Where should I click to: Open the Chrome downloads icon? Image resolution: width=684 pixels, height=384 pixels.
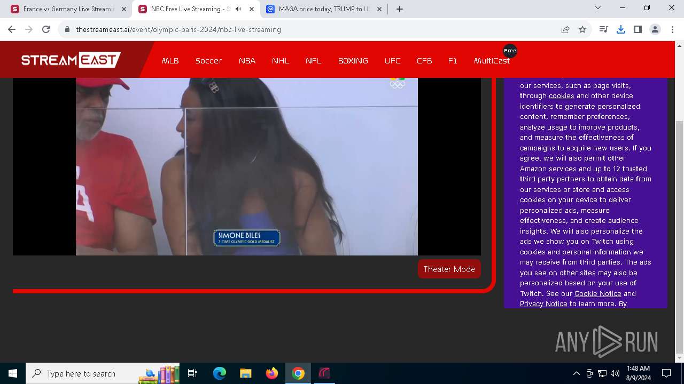click(621, 29)
